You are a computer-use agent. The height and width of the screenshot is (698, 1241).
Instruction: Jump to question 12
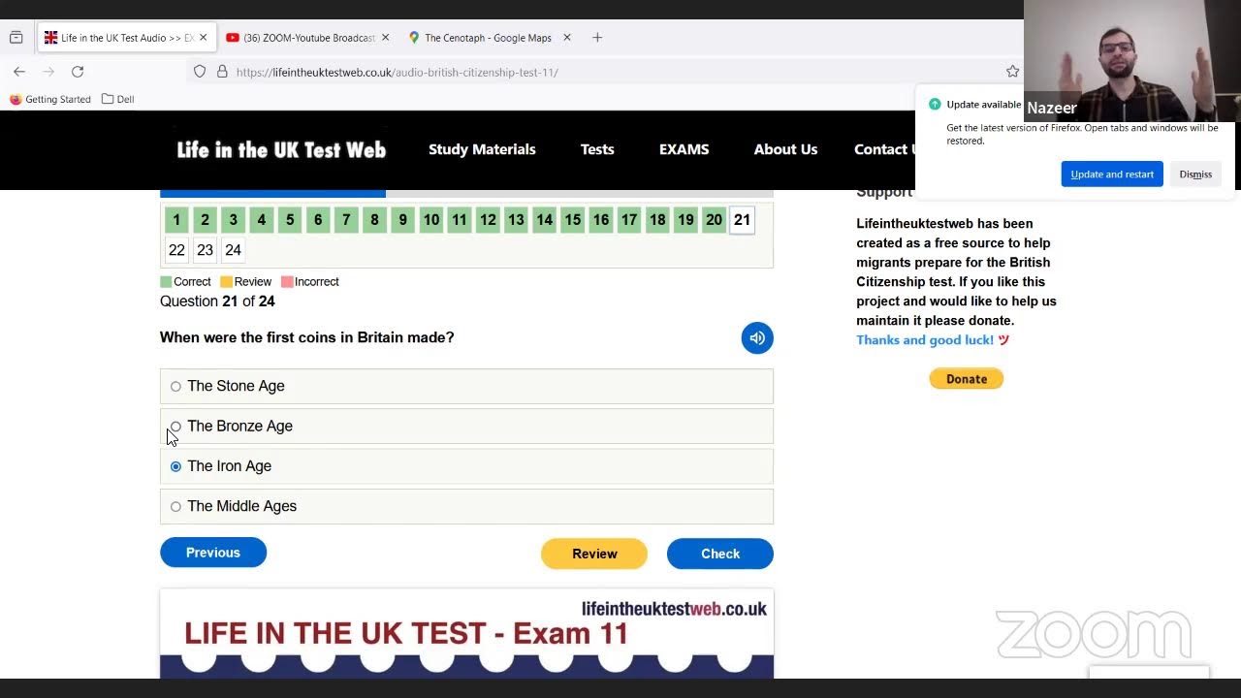coord(488,220)
